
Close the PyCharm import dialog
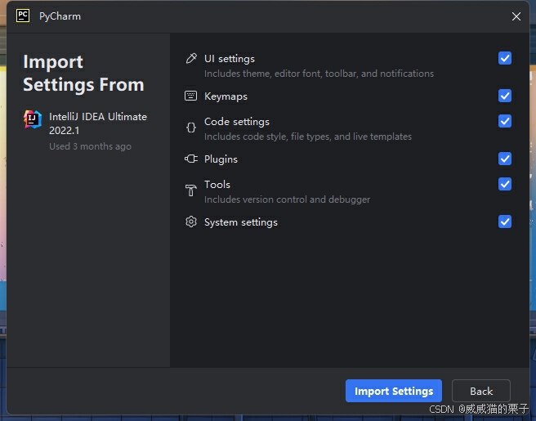click(516, 16)
